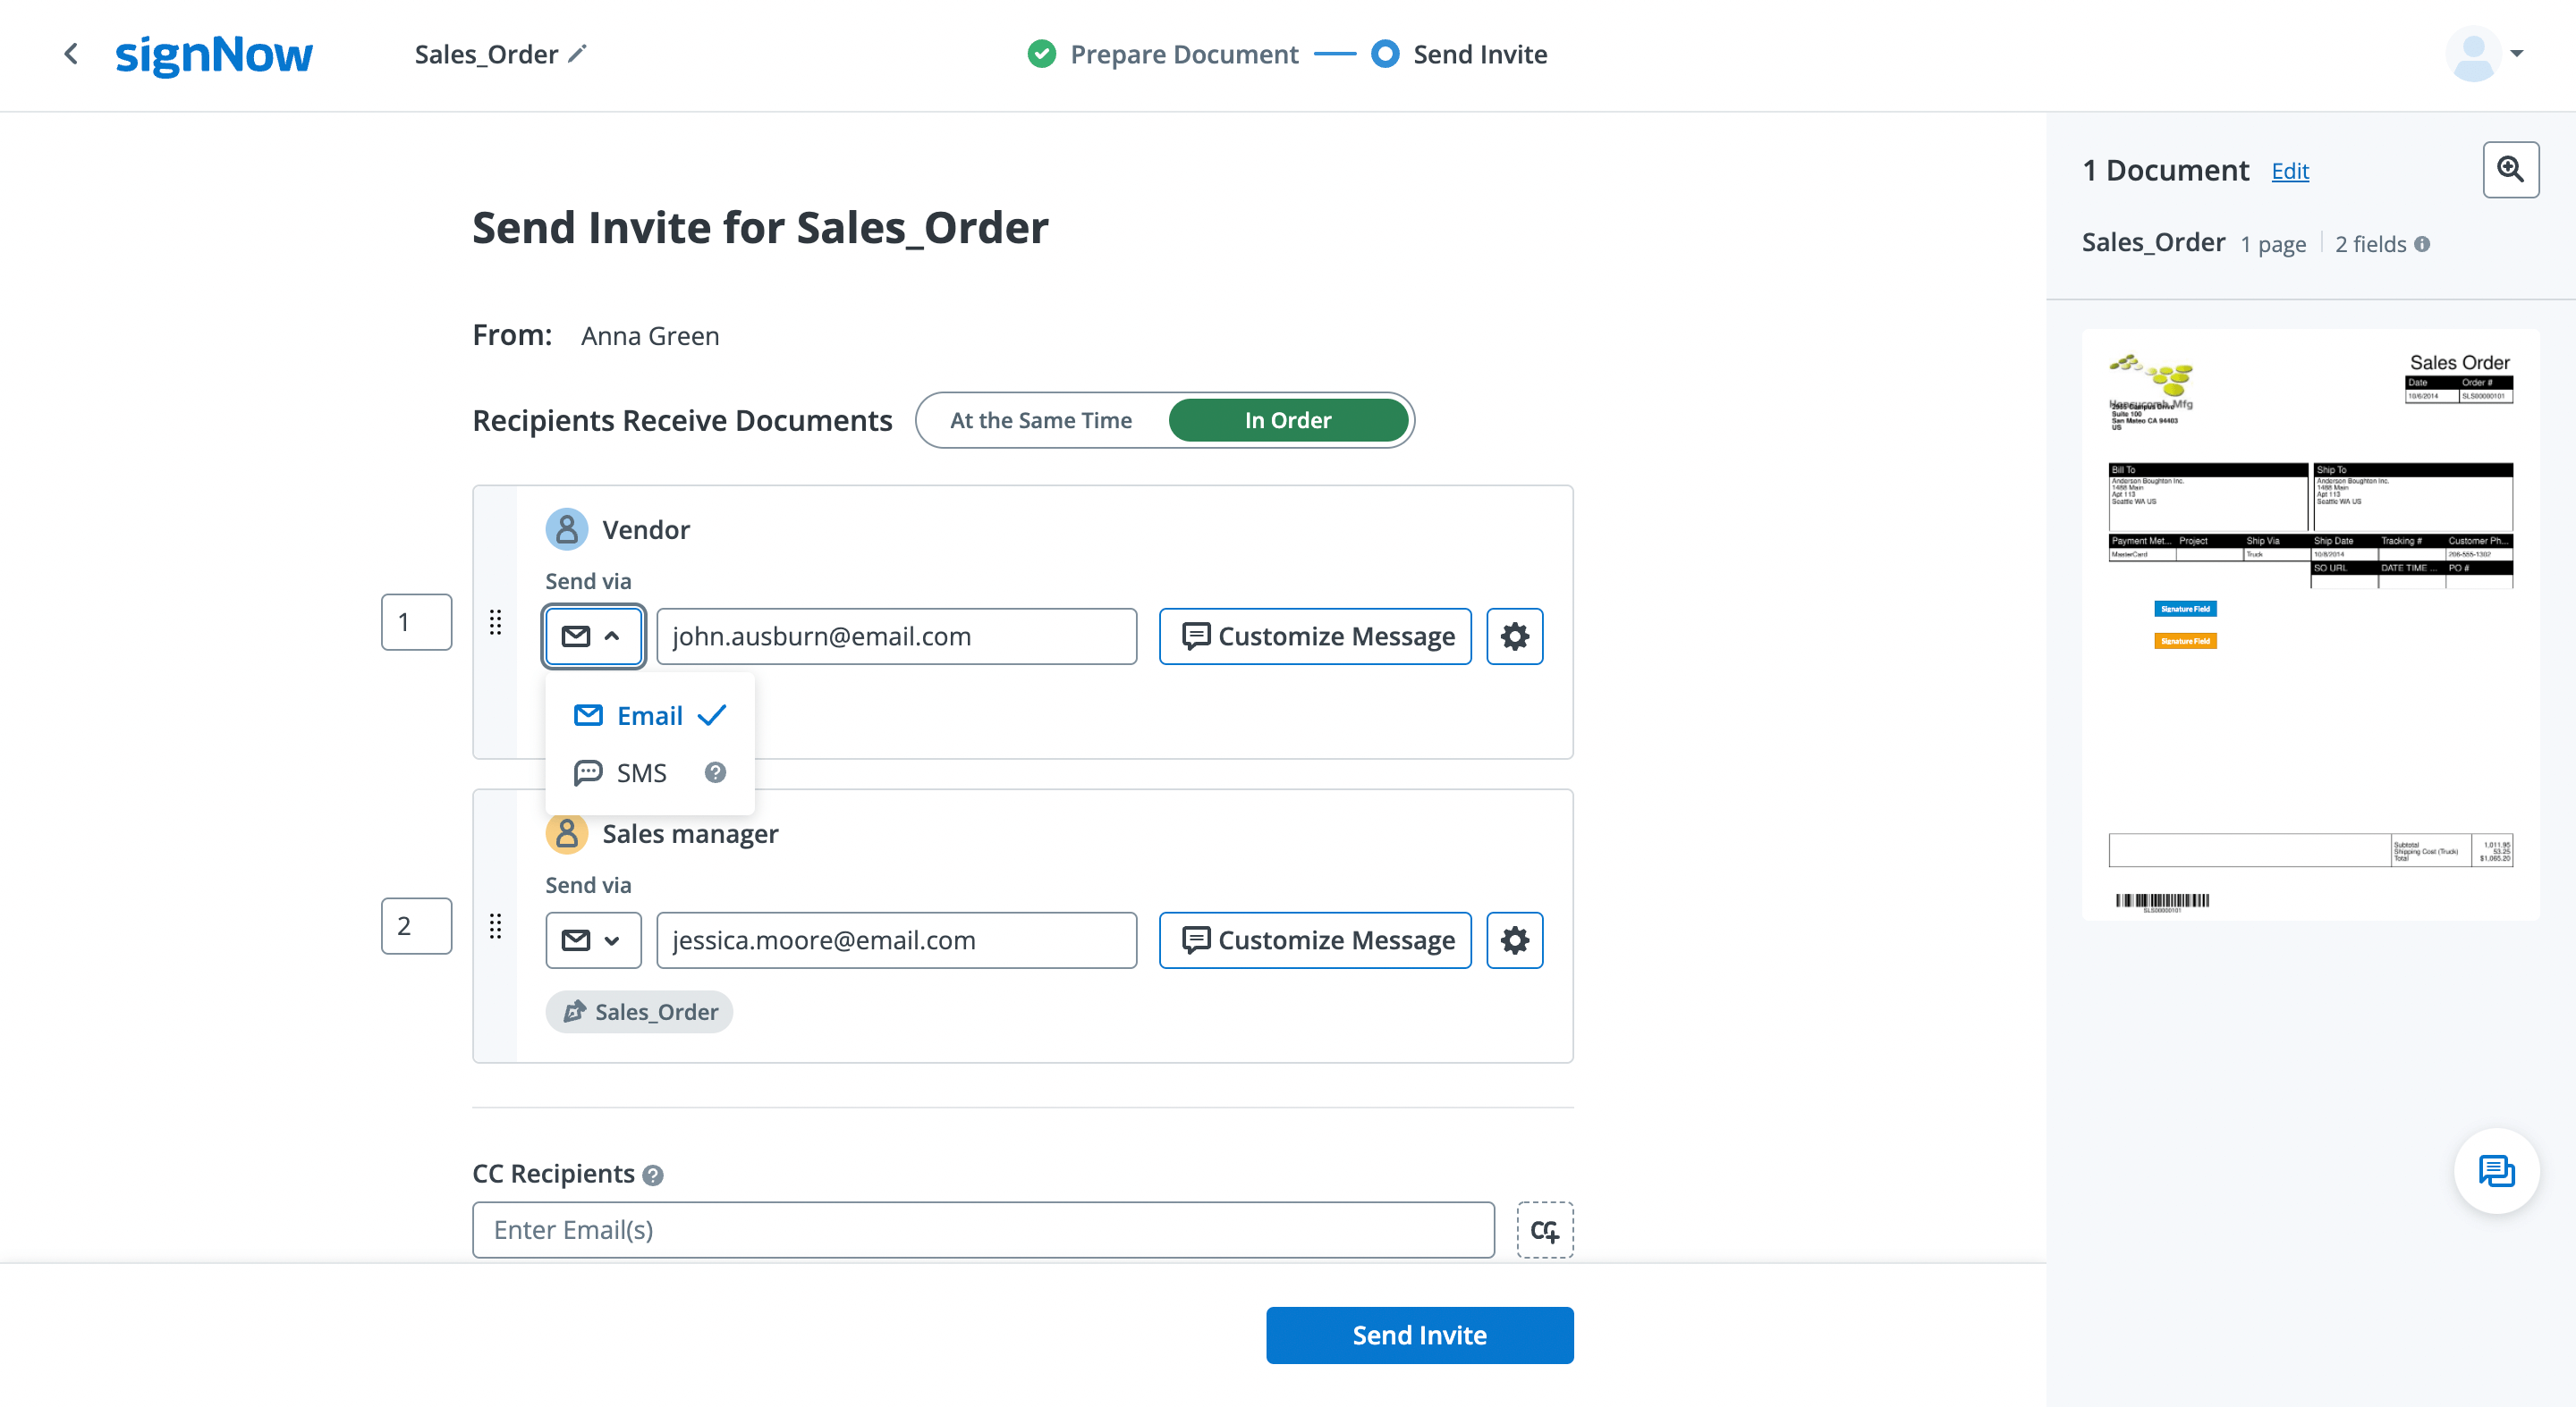Click the CC Recipients contact book icon

click(x=1543, y=1232)
